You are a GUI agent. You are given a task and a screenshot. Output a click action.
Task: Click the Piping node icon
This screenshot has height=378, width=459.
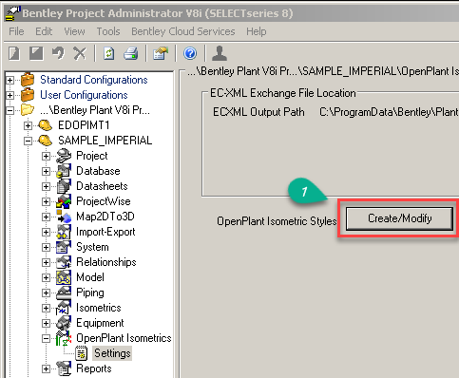(64, 293)
